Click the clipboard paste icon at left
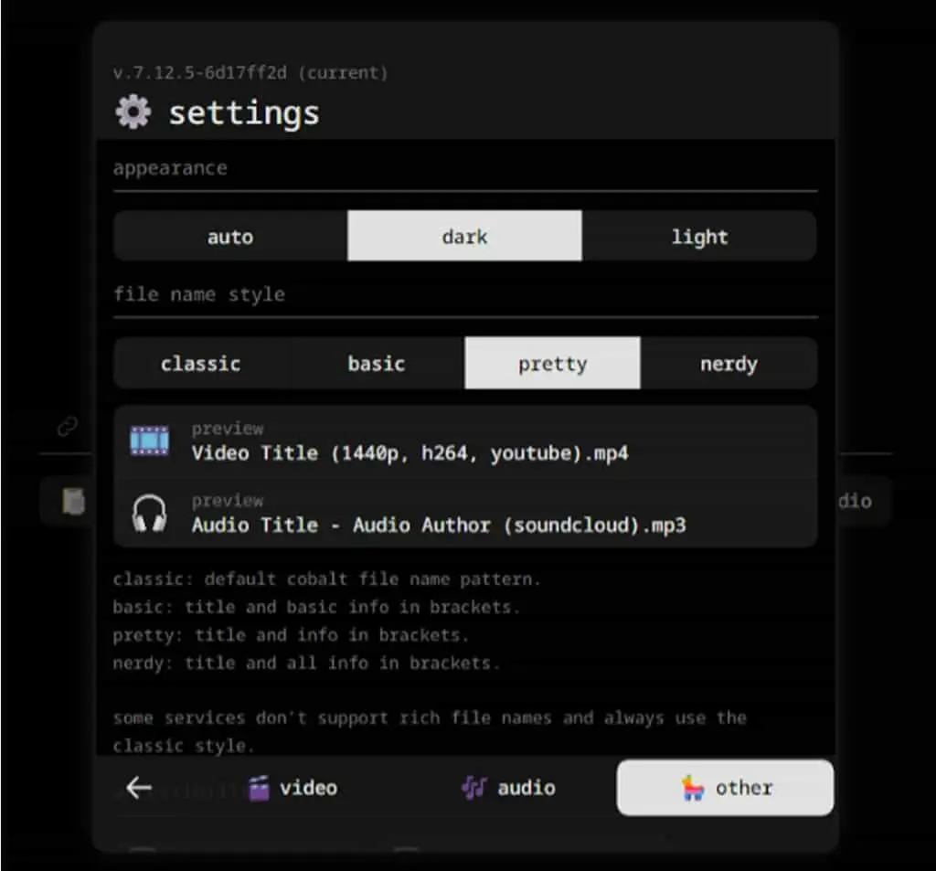This screenshot has height=871, width=936. pos(74,501)
